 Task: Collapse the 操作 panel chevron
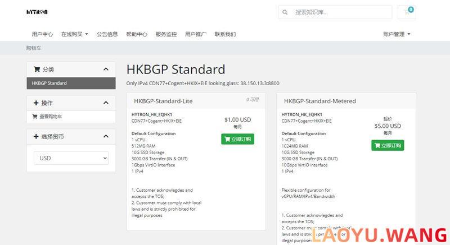pyautogui.click(x=106, y=103)
